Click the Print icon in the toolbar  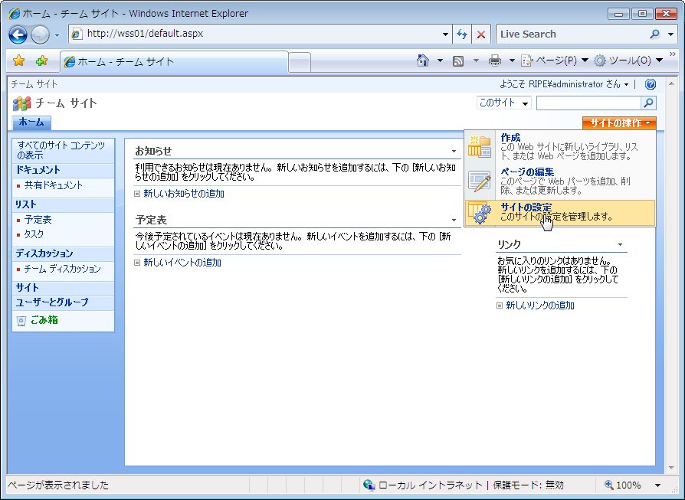click(494, 60)
